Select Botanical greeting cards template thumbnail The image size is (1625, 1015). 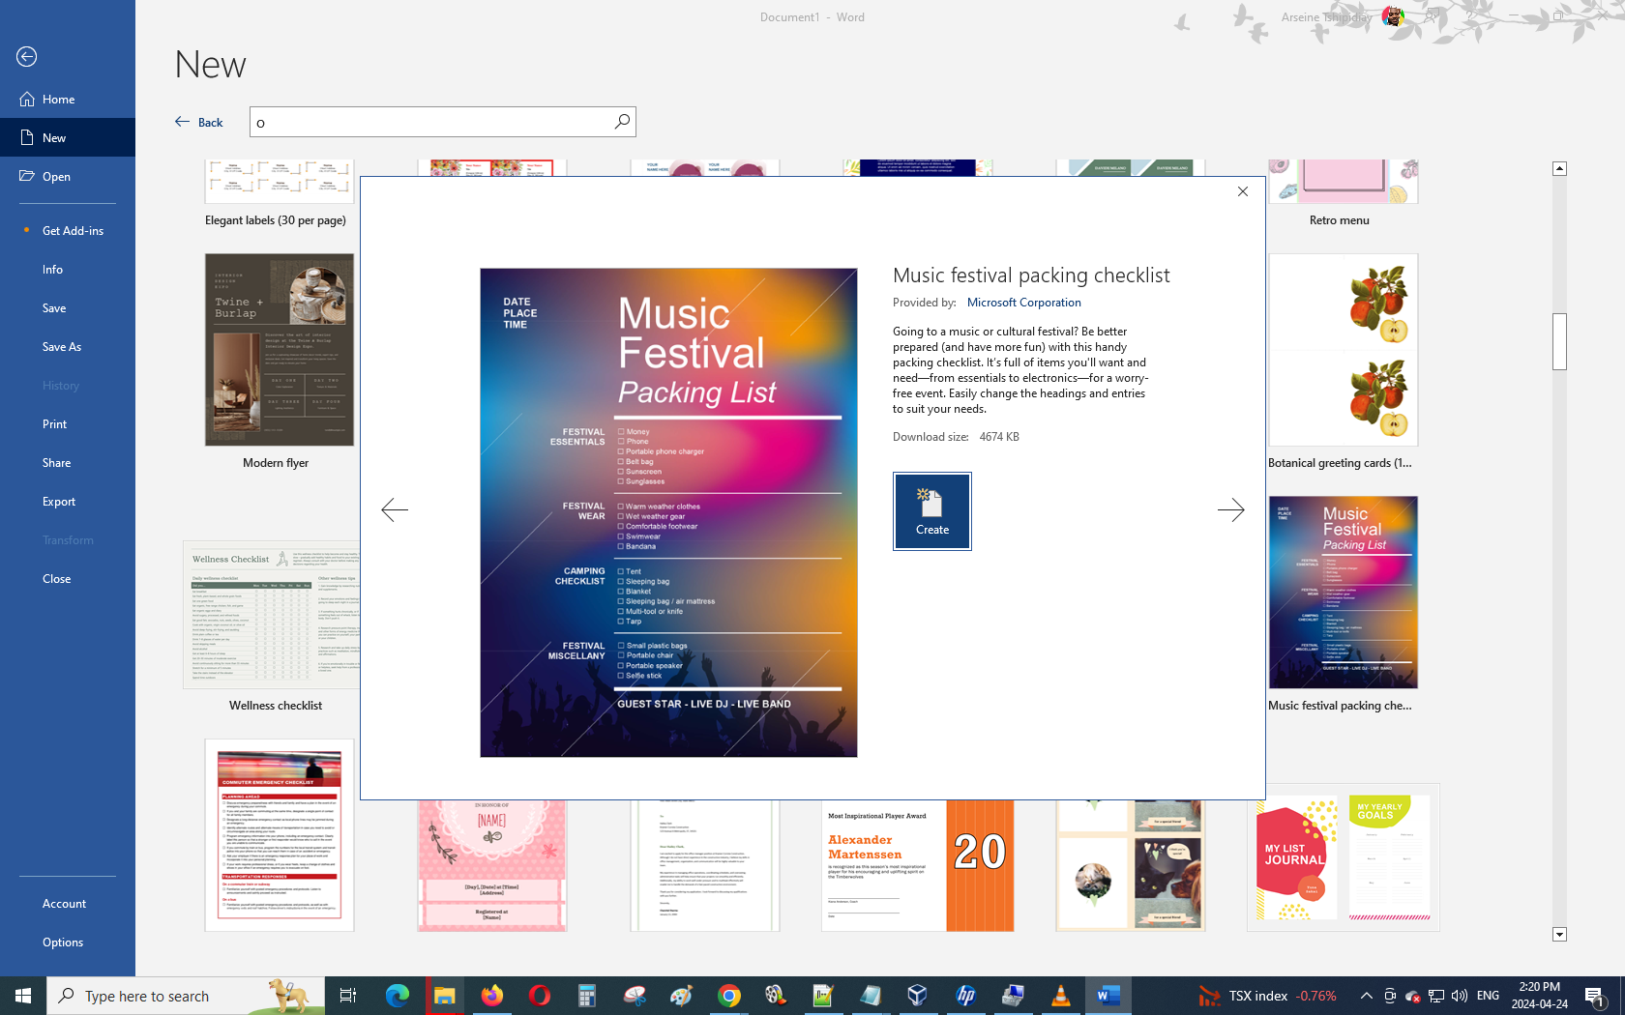[1343, 350]
